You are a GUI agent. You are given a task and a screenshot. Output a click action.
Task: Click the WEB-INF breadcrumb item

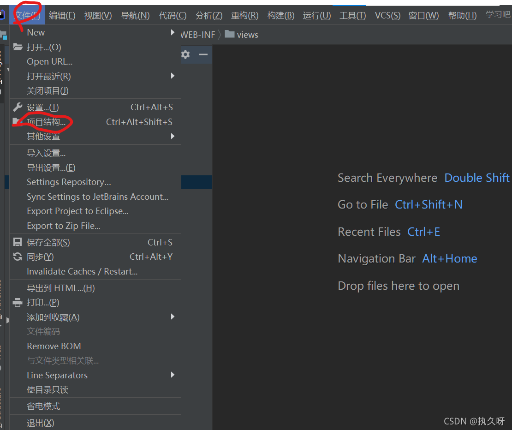pyautogui.click(x=198, y=35)
